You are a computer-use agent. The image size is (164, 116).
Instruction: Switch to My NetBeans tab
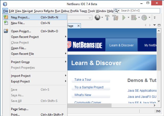[x=147, y=45]
